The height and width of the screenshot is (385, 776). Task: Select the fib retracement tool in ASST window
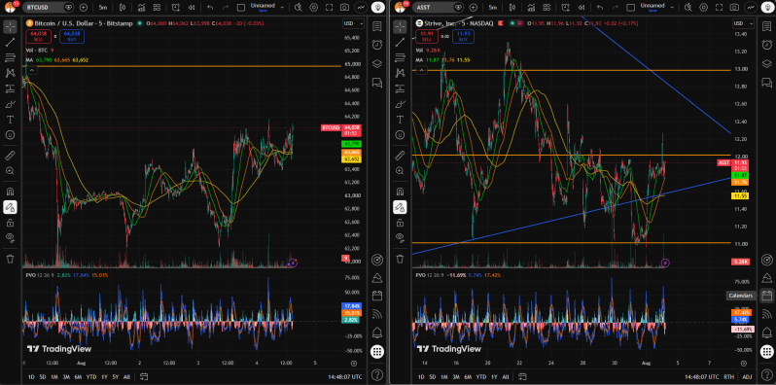click(x=400, y=57)
